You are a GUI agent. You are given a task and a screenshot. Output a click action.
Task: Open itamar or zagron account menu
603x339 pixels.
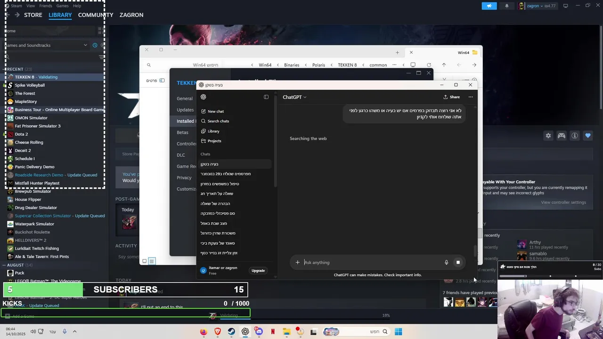pos(222,270)
